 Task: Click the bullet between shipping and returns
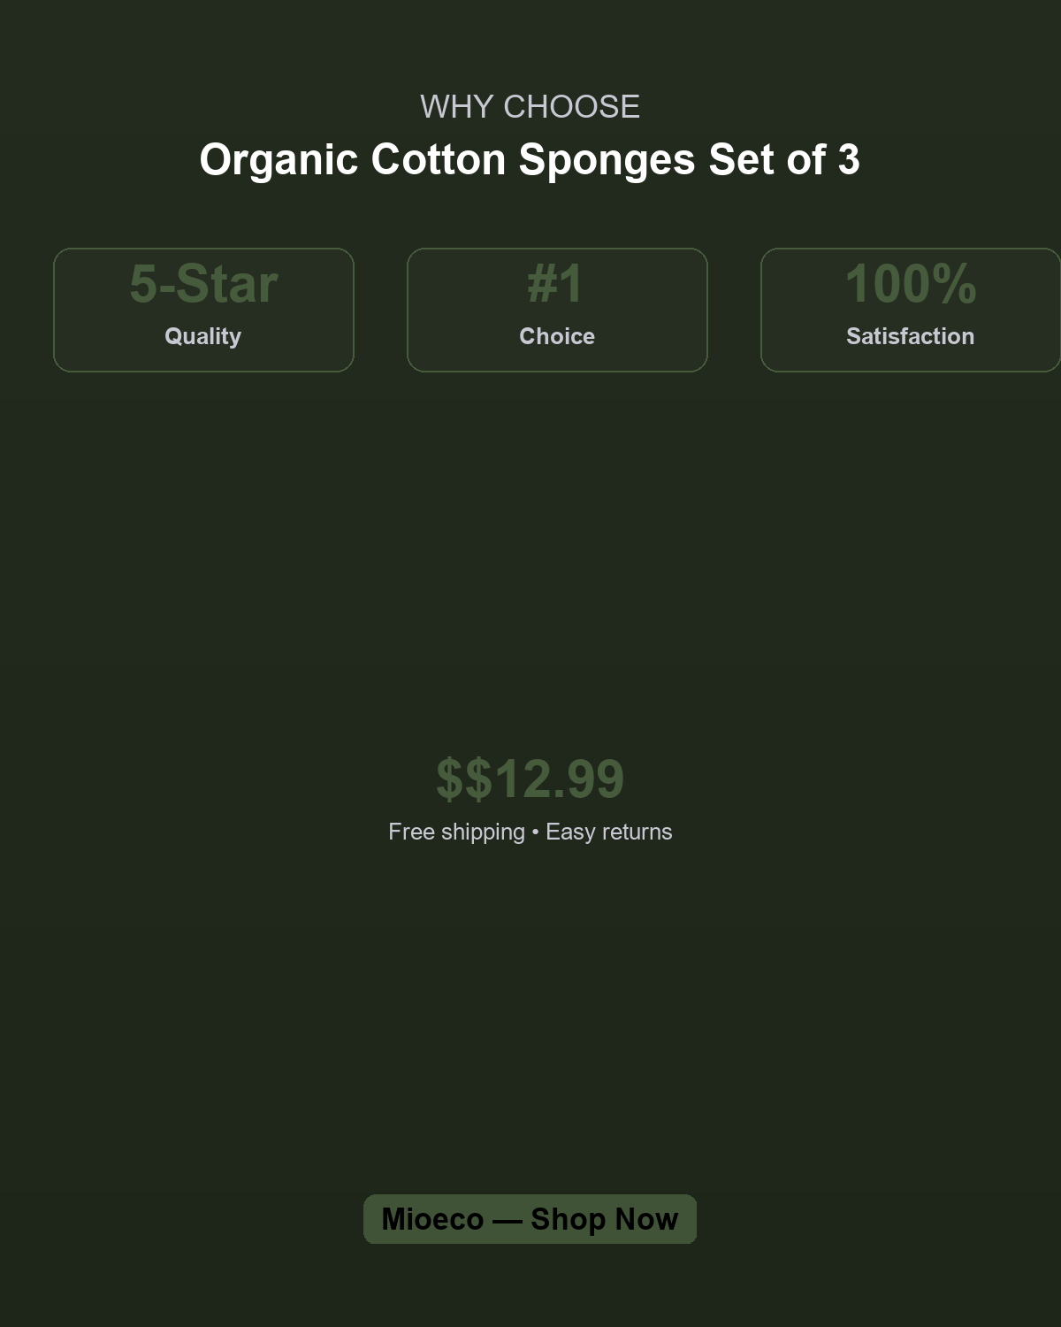[x=535, y=832]
